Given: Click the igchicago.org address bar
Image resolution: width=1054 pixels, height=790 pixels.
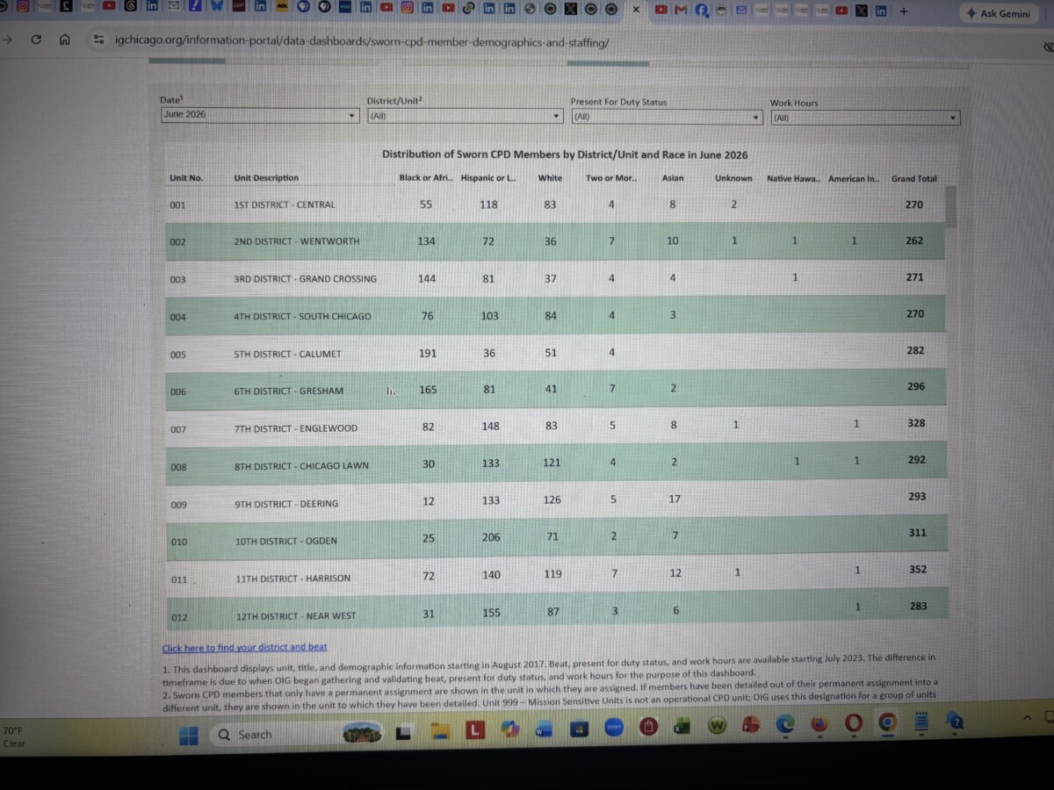Looking at the screenshot, I should pos(361,41).
